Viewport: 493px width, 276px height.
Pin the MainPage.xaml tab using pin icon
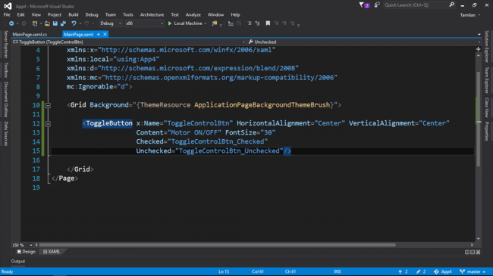click(99, 34)
